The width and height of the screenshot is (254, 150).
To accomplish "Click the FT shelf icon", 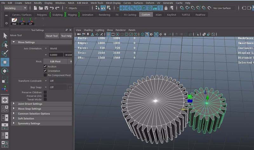I will tap(23, 21).
